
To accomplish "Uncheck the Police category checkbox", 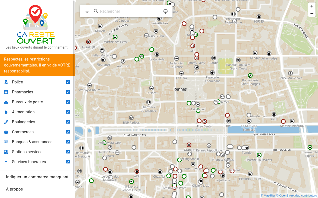I will [68, 82].
